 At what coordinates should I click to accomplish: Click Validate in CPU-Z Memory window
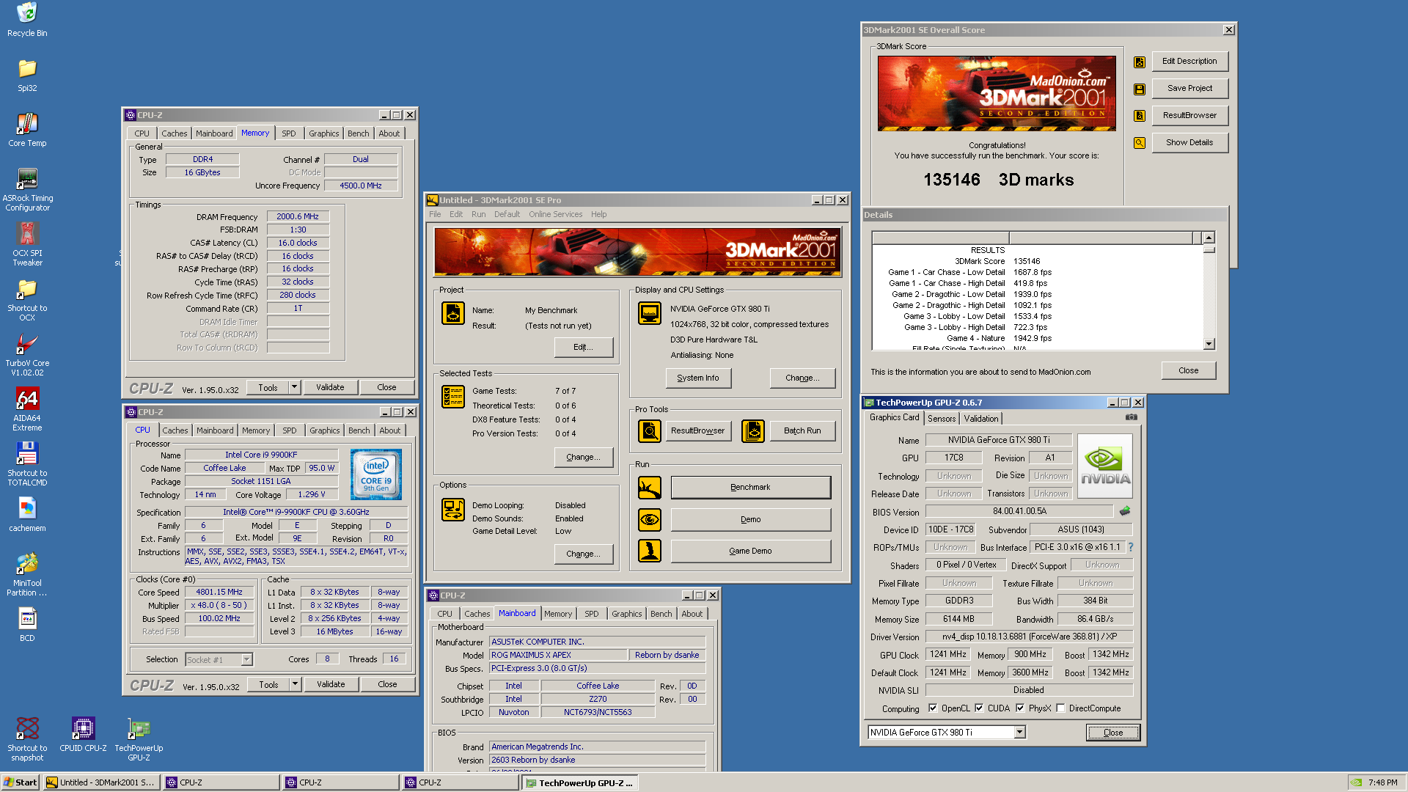[x=330, y=387]
